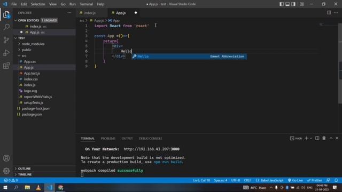Select the Terminal panel tab
This screenshot has width=342, height=192.
click(x=88, y=139)
